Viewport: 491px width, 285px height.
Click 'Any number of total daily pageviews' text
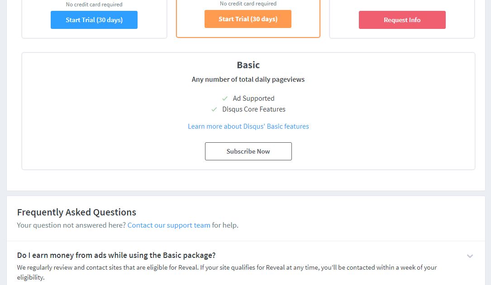coord(248,79)
